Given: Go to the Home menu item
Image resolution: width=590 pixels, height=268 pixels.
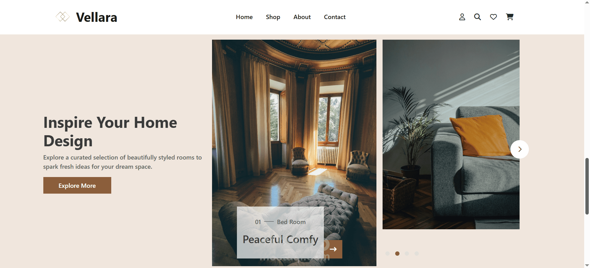Looking at the screenshot, I should (244, 17).
